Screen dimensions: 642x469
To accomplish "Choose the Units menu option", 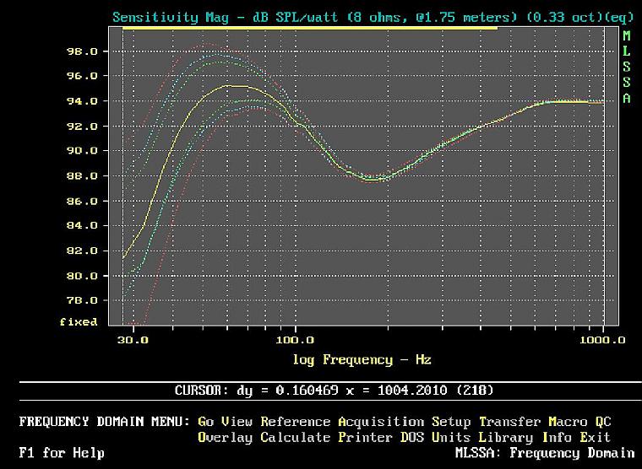I will [x=451, y=438].
